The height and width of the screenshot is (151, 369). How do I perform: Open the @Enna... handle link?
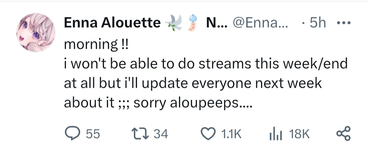[260, 23]
